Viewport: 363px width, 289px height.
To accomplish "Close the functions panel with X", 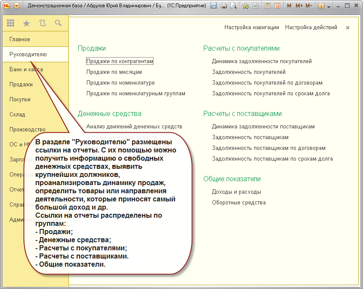I will (348, 27).
